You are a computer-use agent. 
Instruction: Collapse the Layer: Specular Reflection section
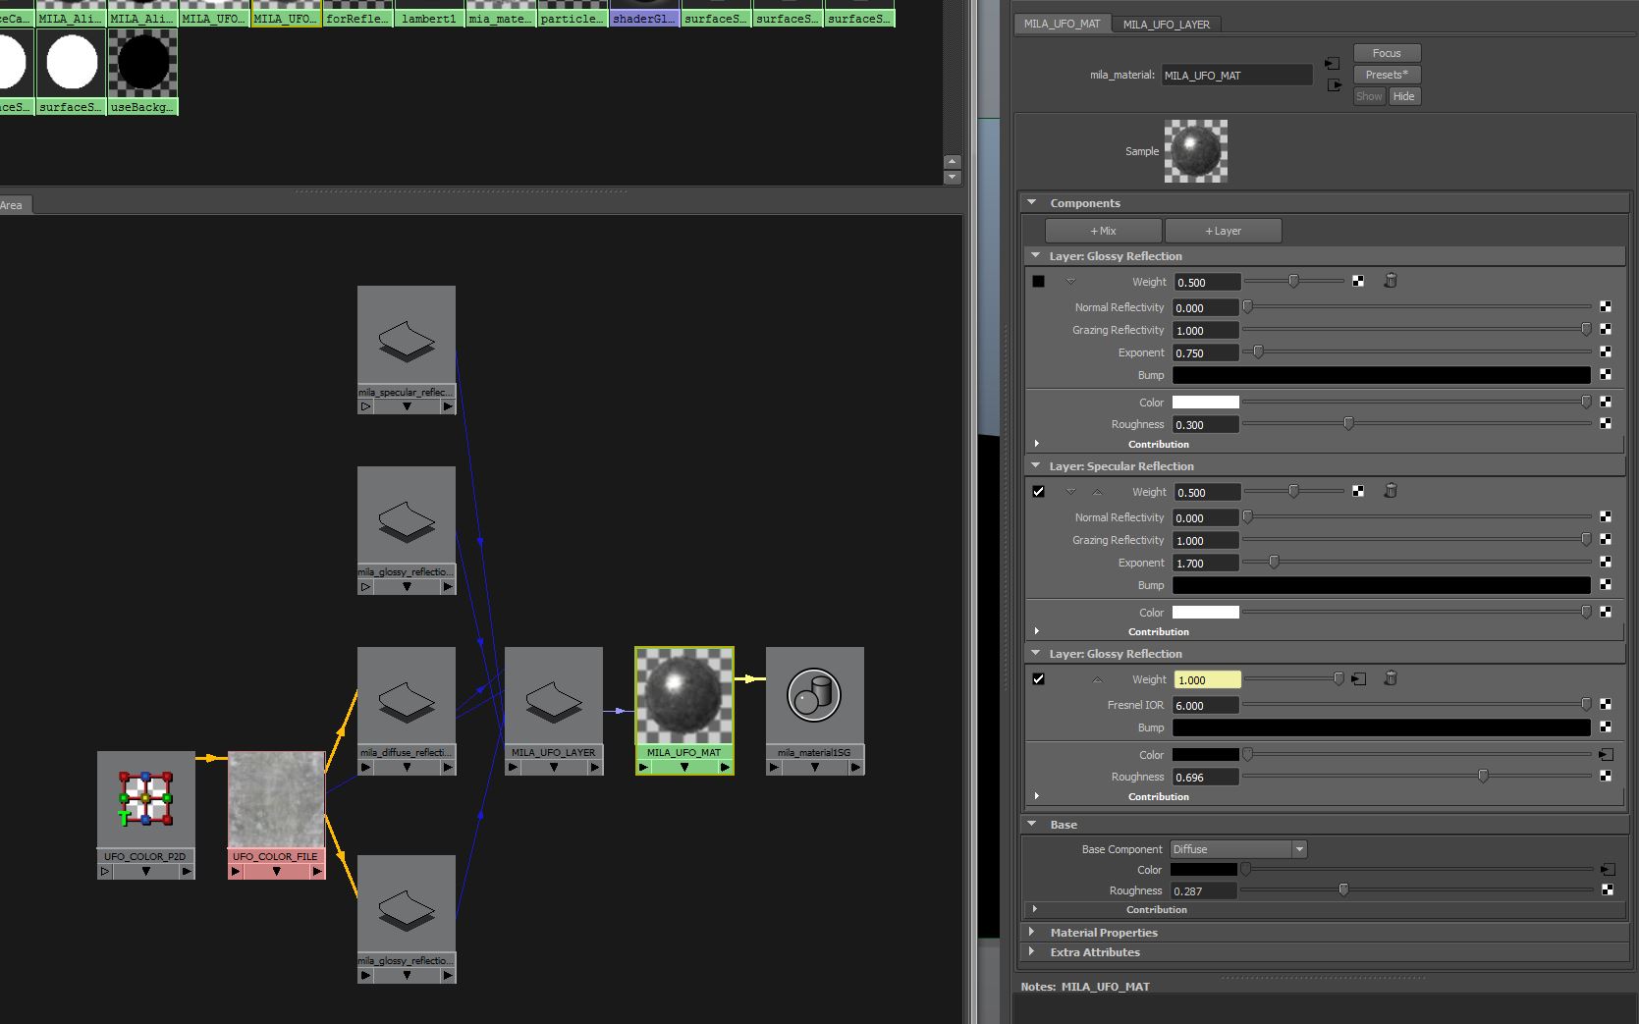click(1034, 465)
